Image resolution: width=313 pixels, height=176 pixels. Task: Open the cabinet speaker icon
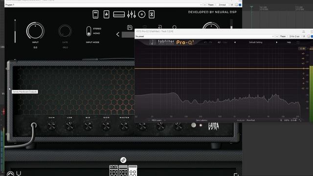[142, 14]
